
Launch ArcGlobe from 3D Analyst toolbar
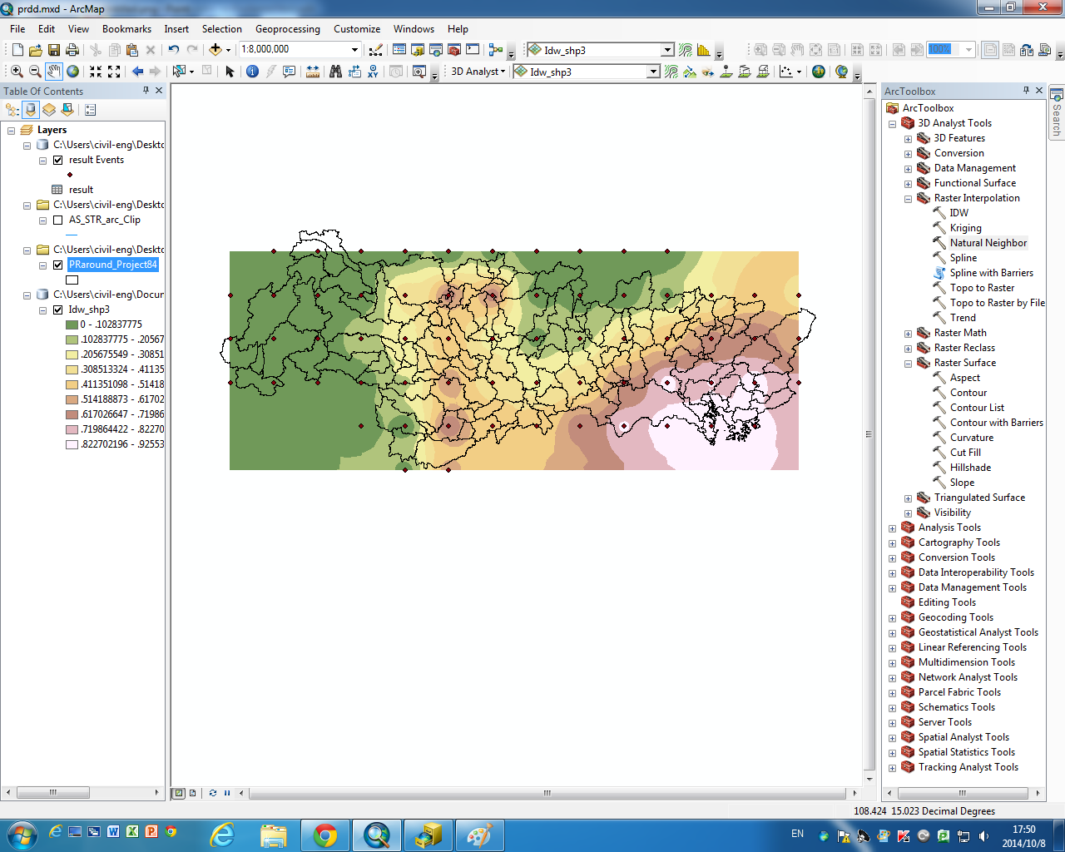(x=842, y=72)
